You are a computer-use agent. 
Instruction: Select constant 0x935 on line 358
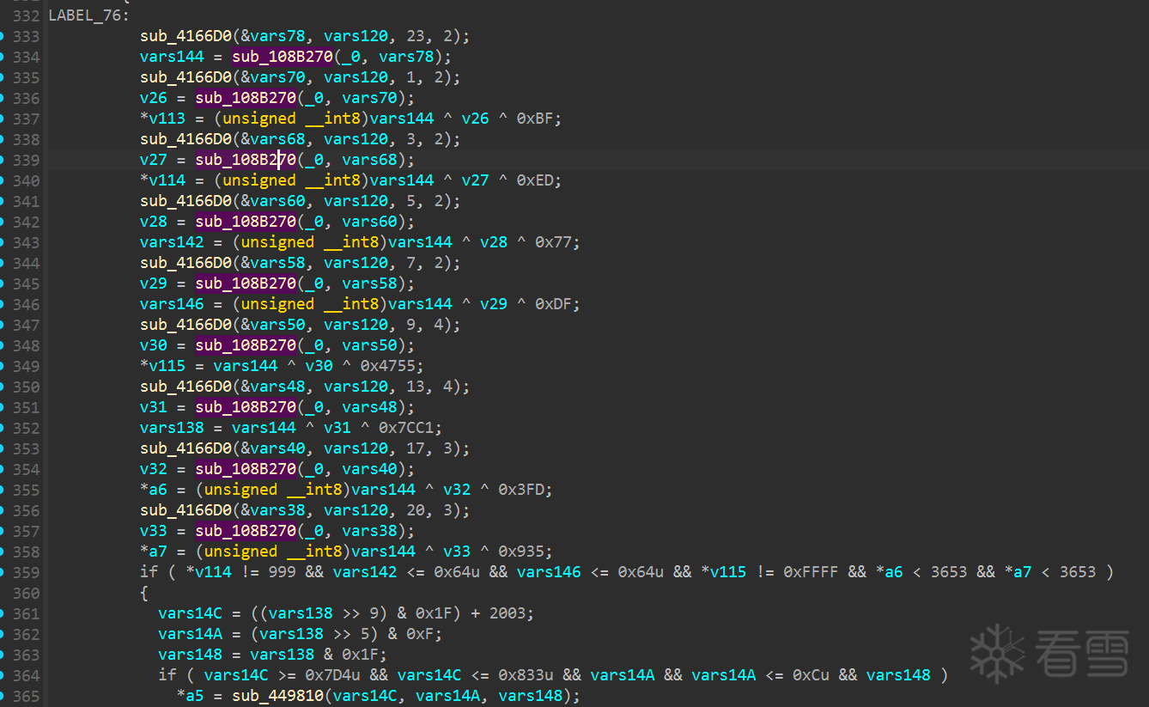(521, 552)
